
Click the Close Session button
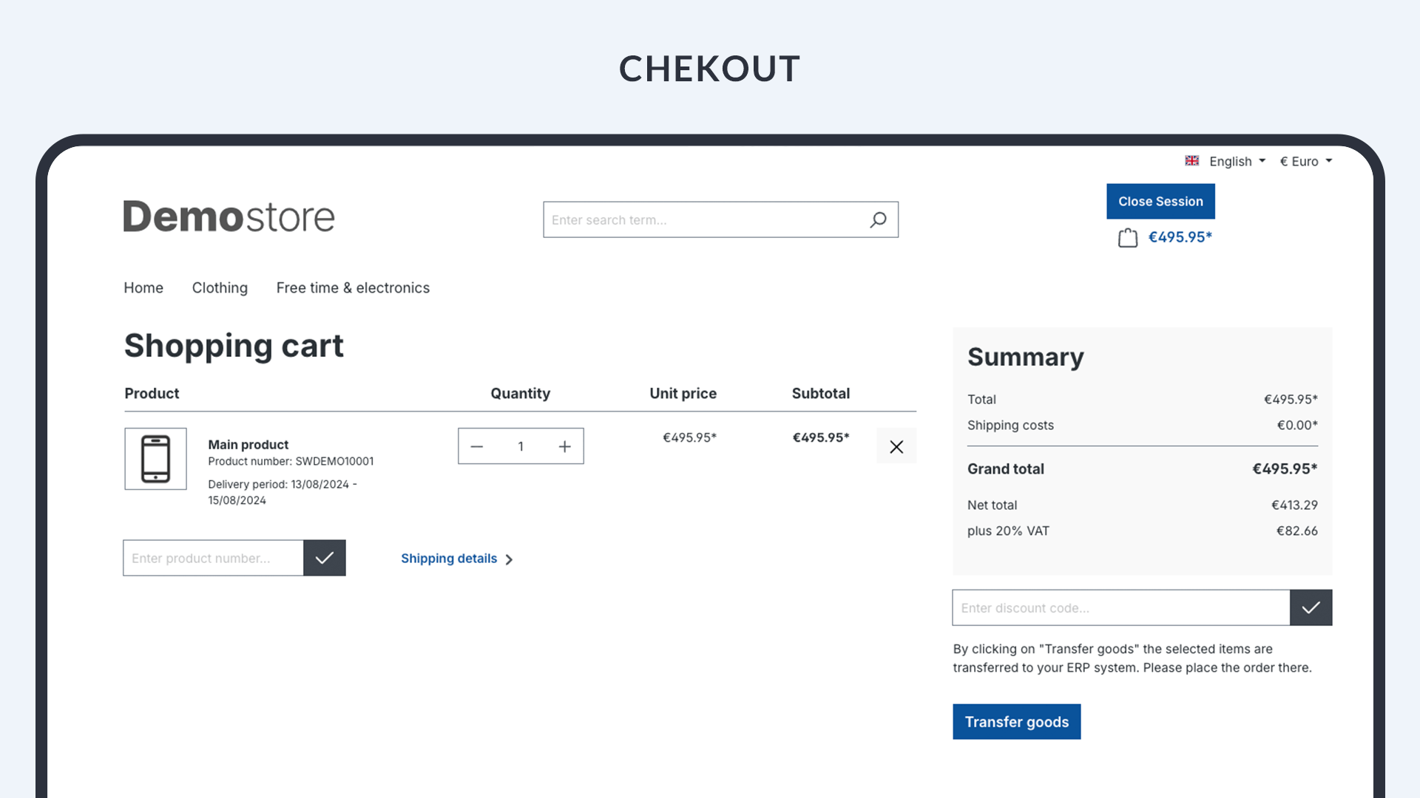tap(1160, 201)
